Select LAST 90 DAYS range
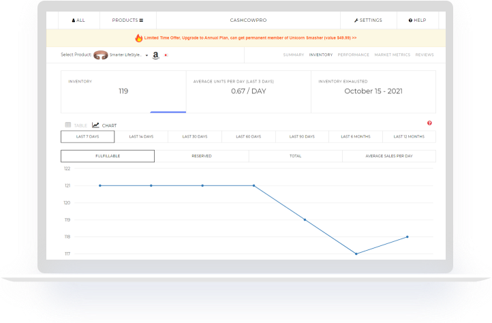492x323 pixels. 302,136
